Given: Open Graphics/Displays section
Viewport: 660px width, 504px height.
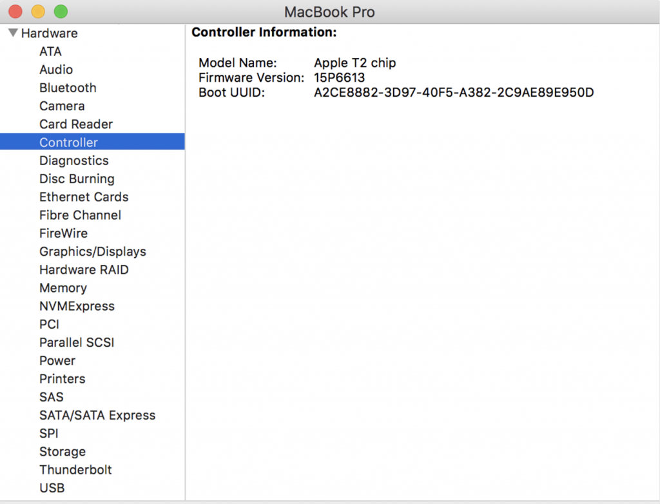Looking at the screenshot, I should pos(93,251).
